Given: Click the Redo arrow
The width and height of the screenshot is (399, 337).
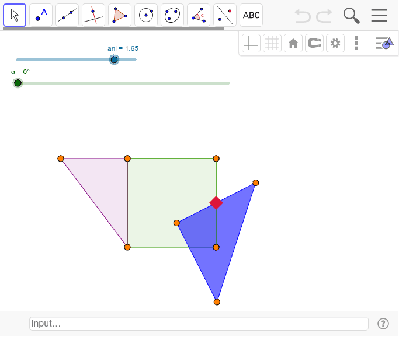Looking at the screenshot, I should (x=324, y=16).
